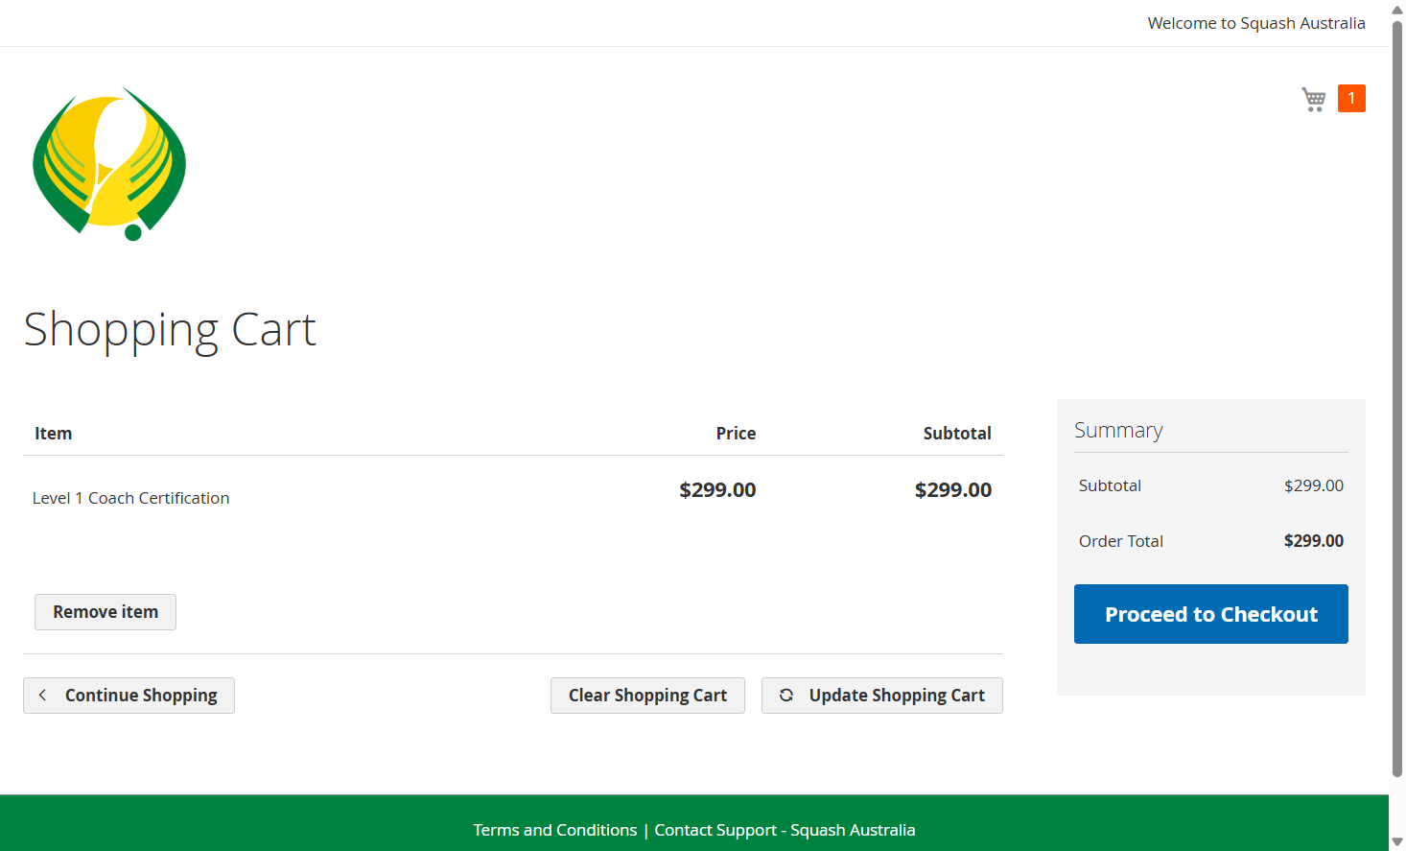1406x851 pixels.
Task: Click the item subtotal $299.00 in table
Action: tap(953, 490)
